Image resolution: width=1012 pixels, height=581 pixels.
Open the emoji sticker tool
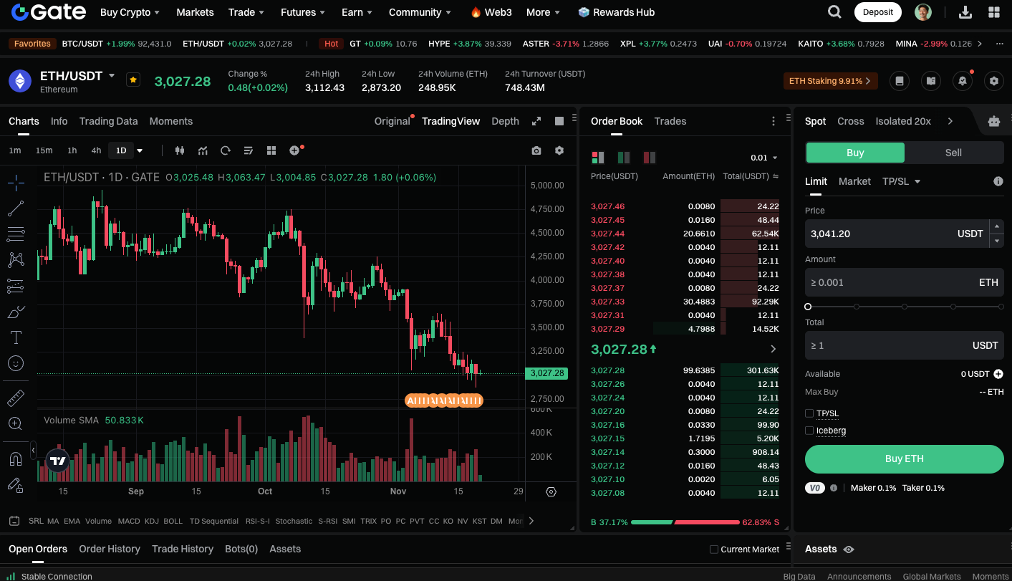[x=16, y=363]
